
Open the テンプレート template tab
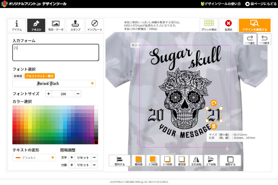pos(95,25)
